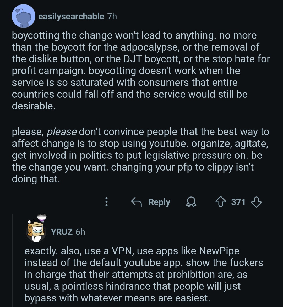This screenshot has width=283, height=307.
Task: Visit the easilysearchable username profile
Action: (71, 16)
